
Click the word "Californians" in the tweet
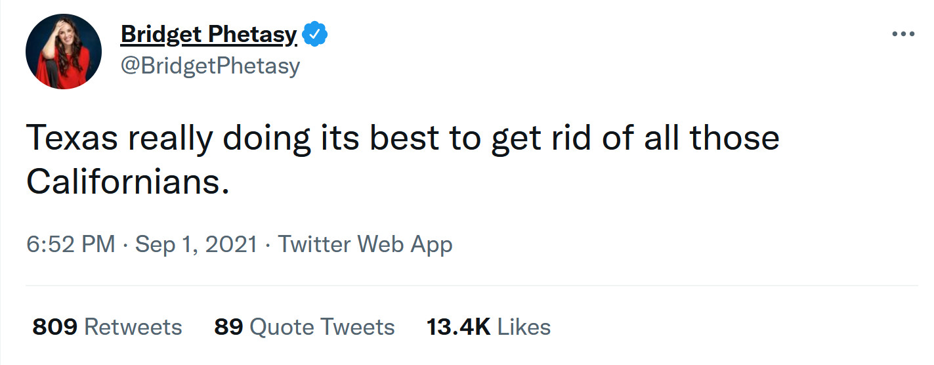point(127,182)
